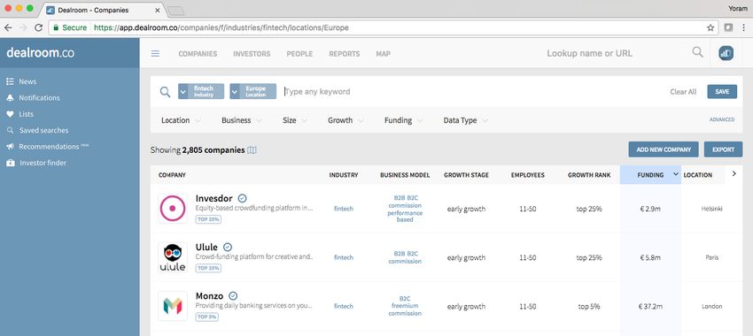This screenshot has height=336, width=753.
Task: Open Invesdor company logo
Action: (173, 209)
